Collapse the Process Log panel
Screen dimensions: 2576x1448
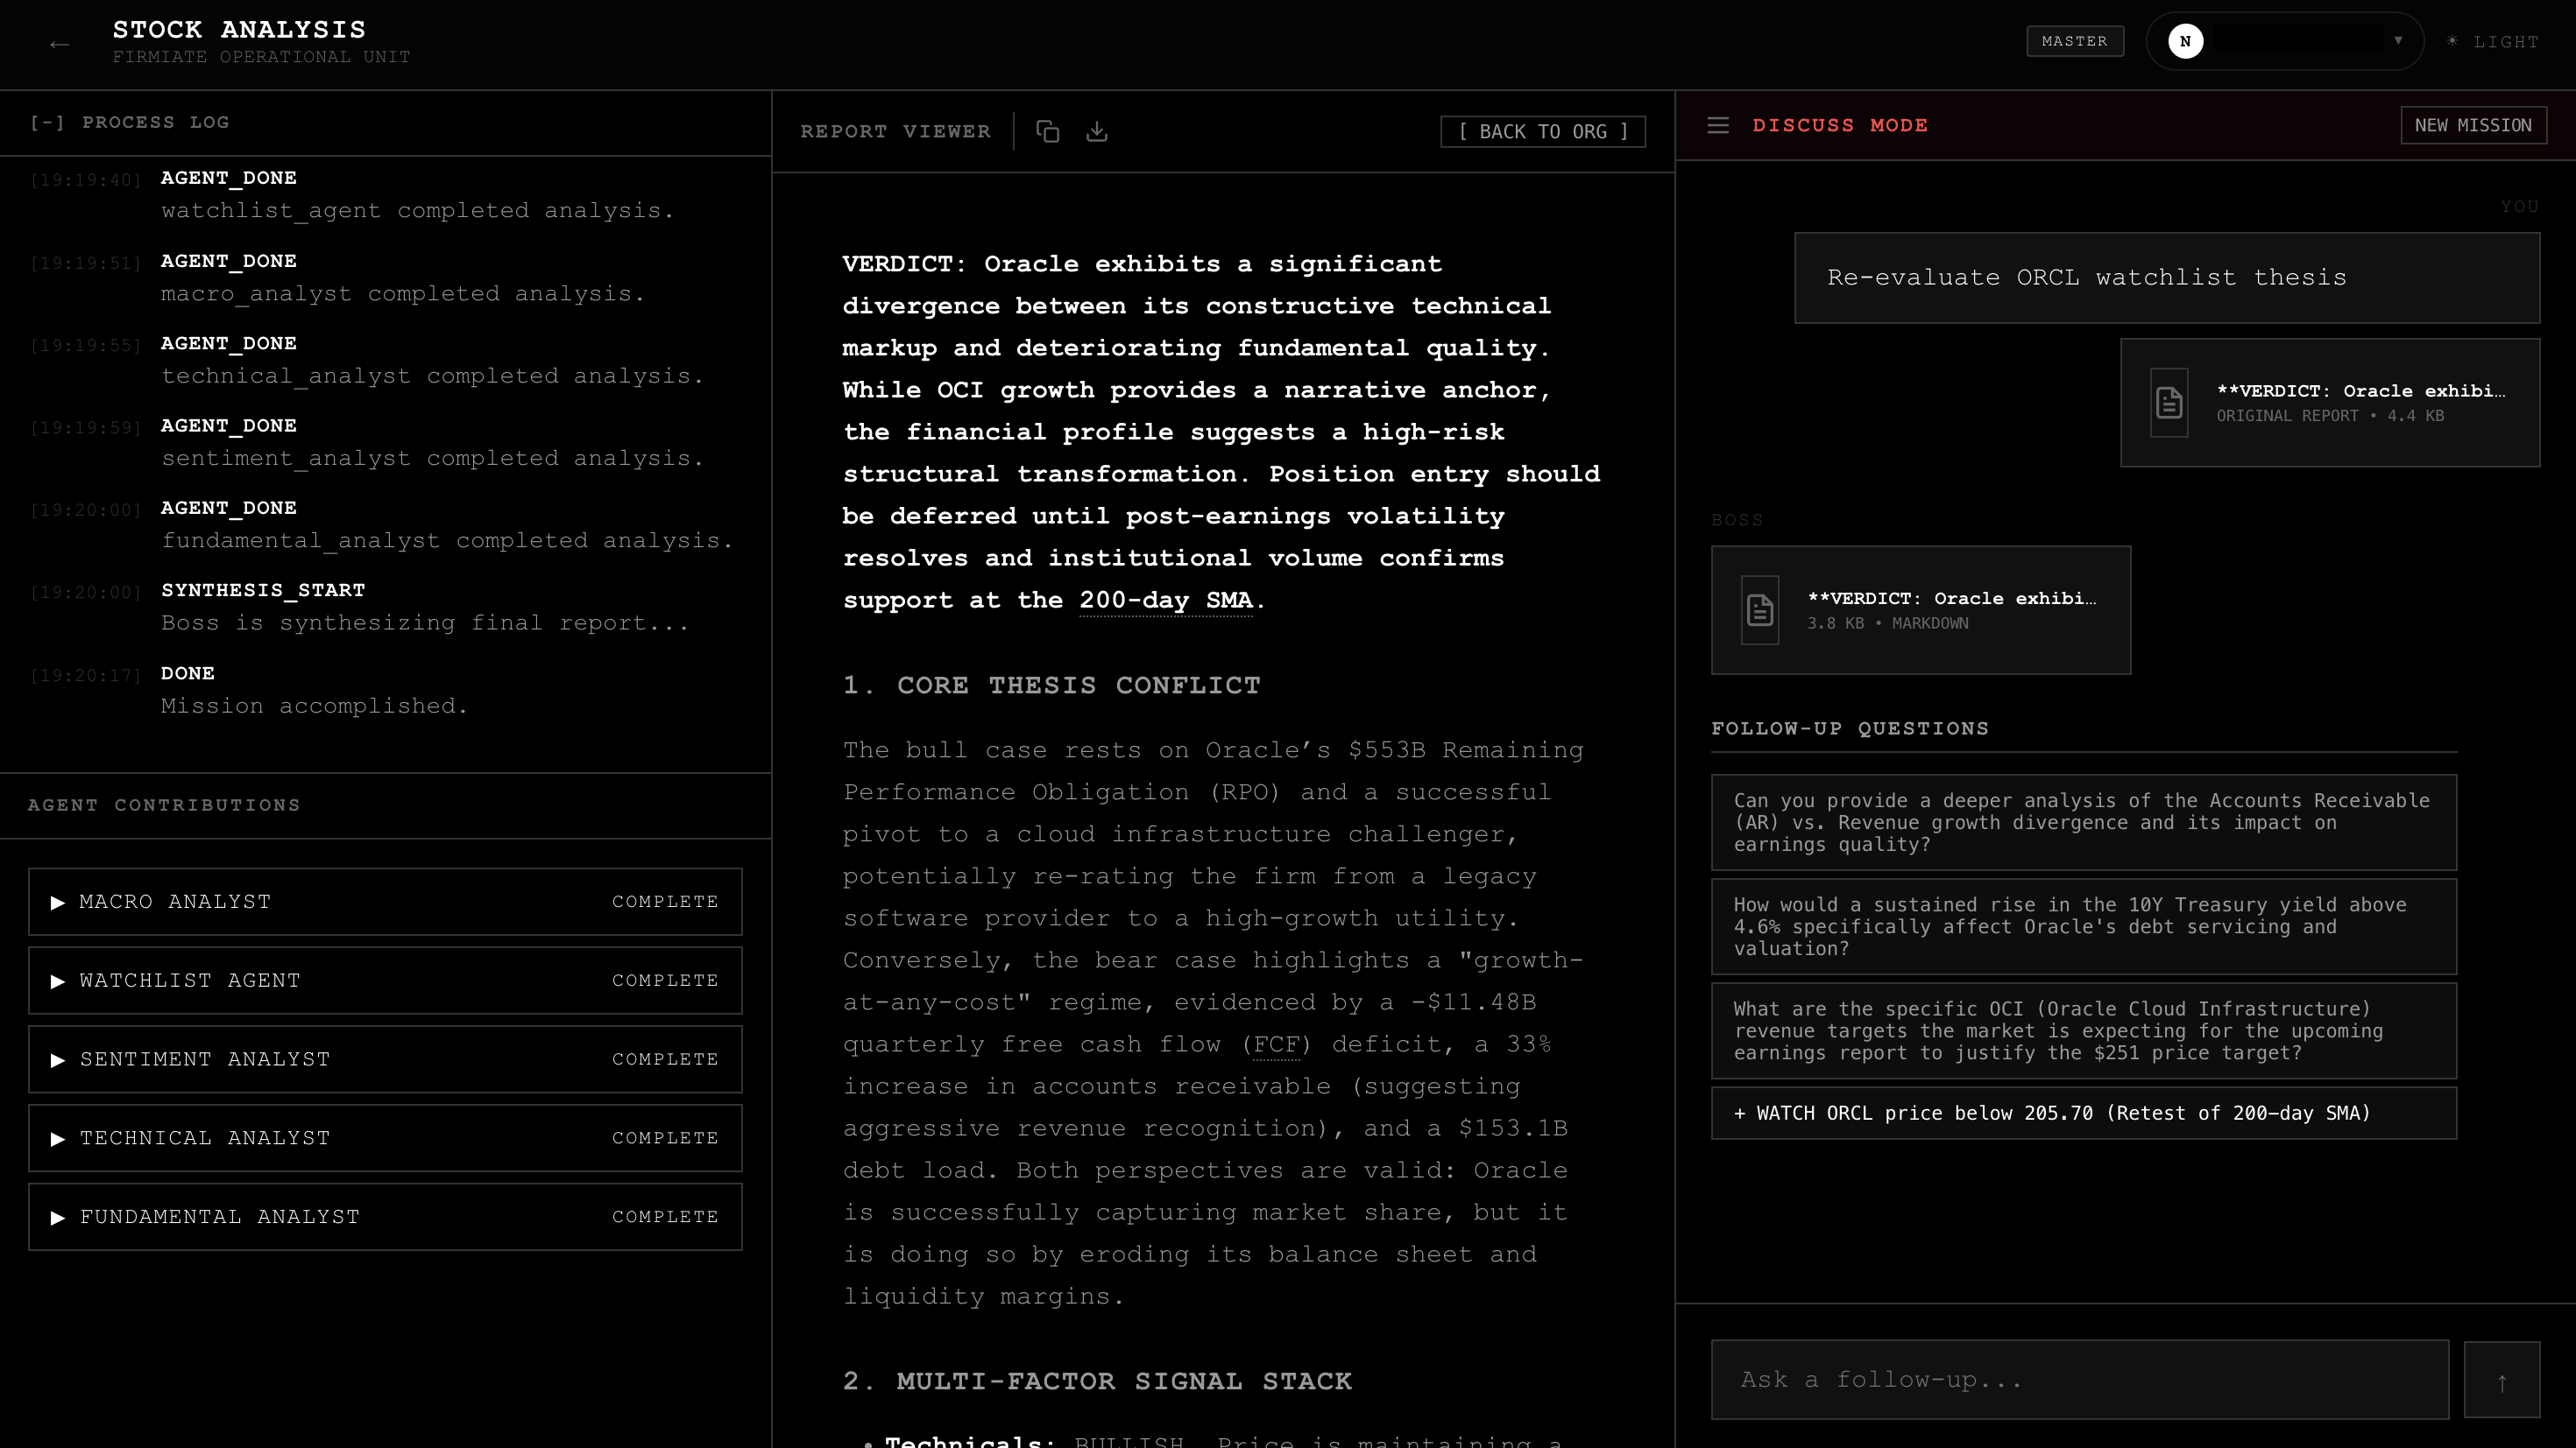pyautogui.click(x=47, y=122)
